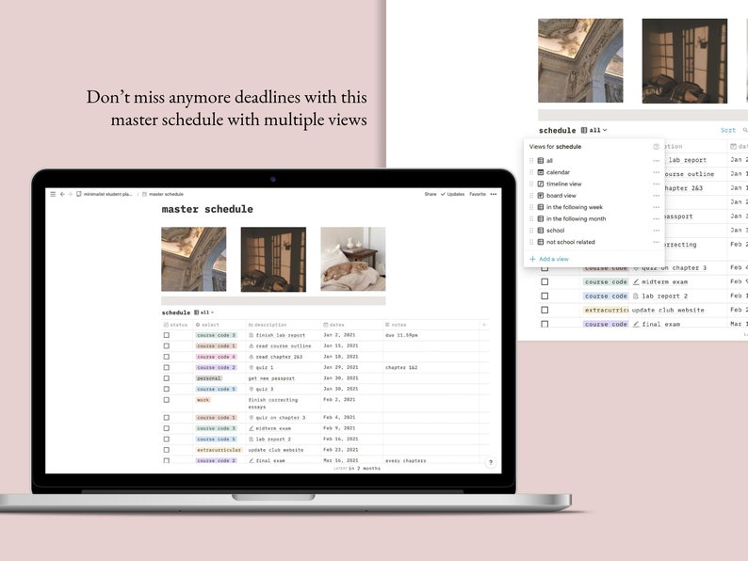Open the notes column header menu
The image size is (748, 561).
point(396,325)
